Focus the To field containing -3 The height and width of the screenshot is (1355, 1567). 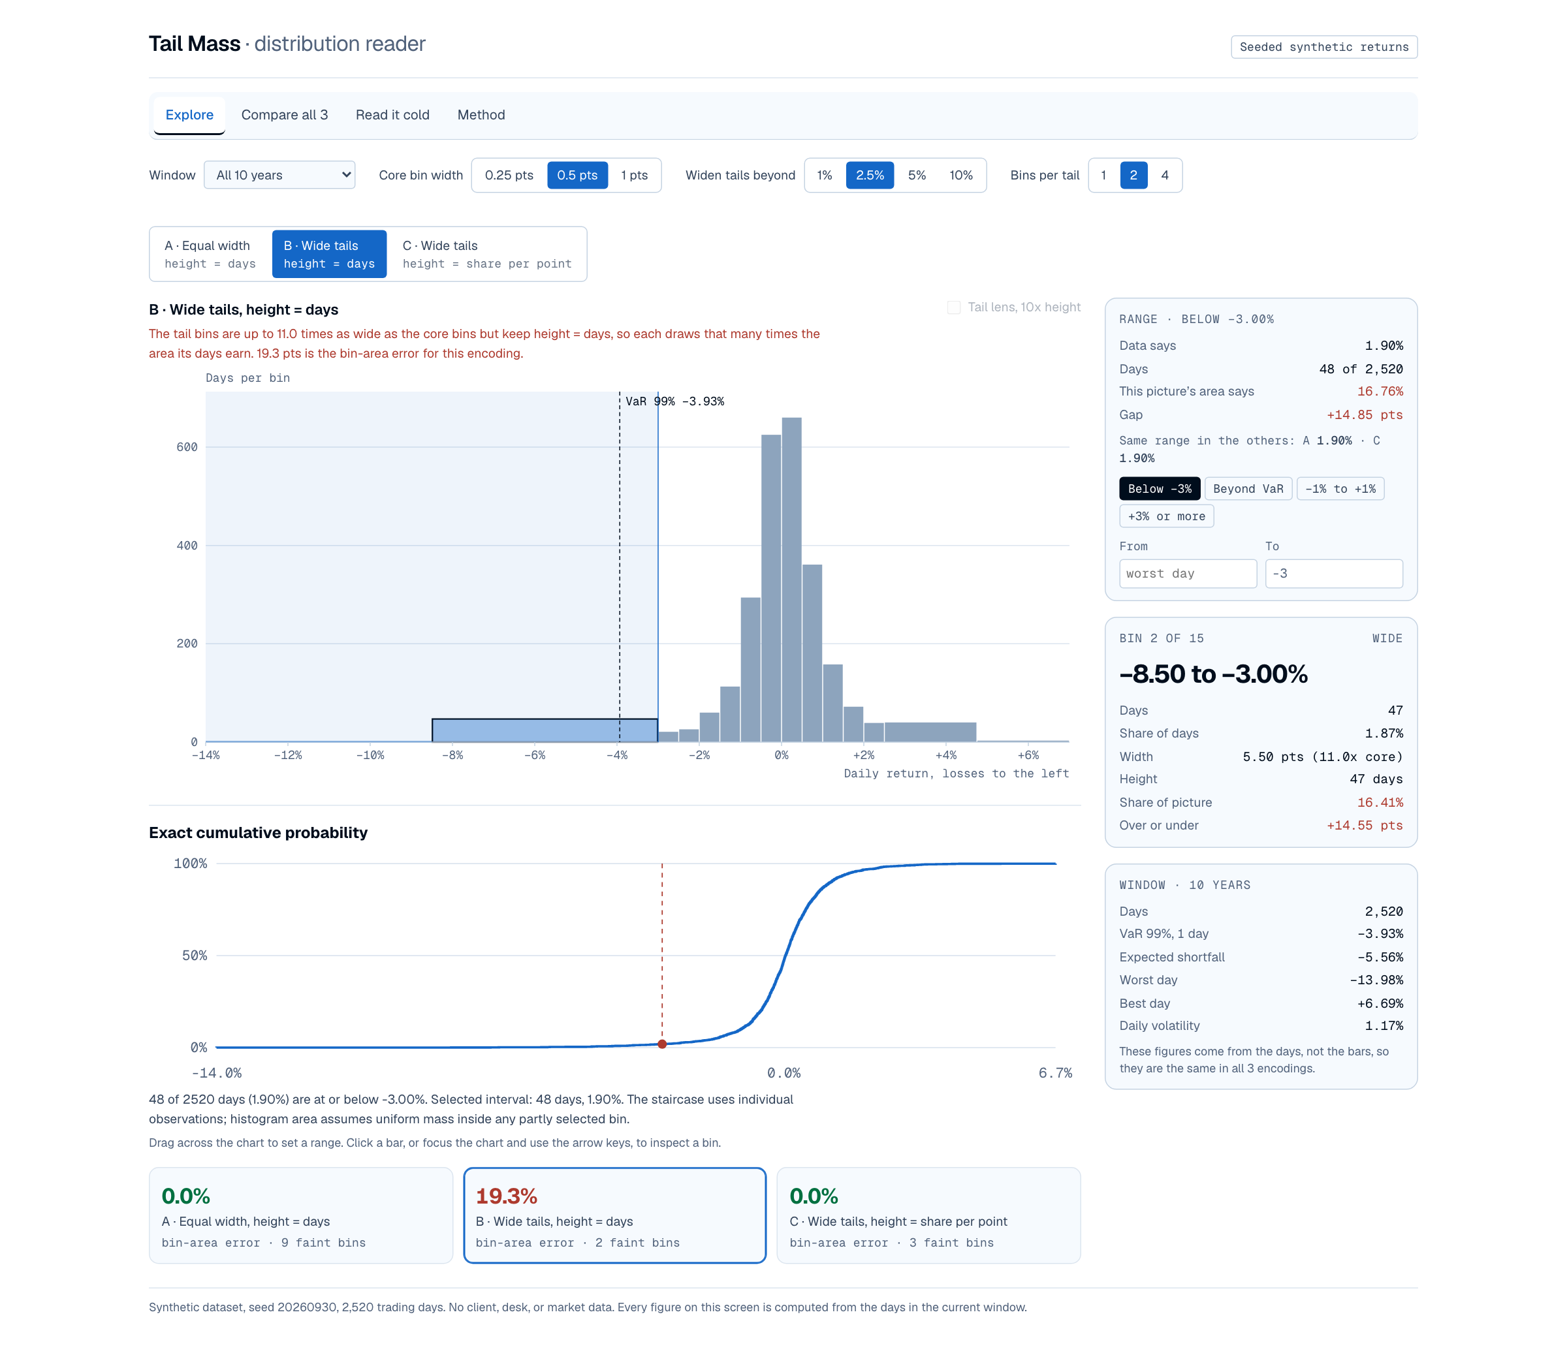tap(1333, 574)
